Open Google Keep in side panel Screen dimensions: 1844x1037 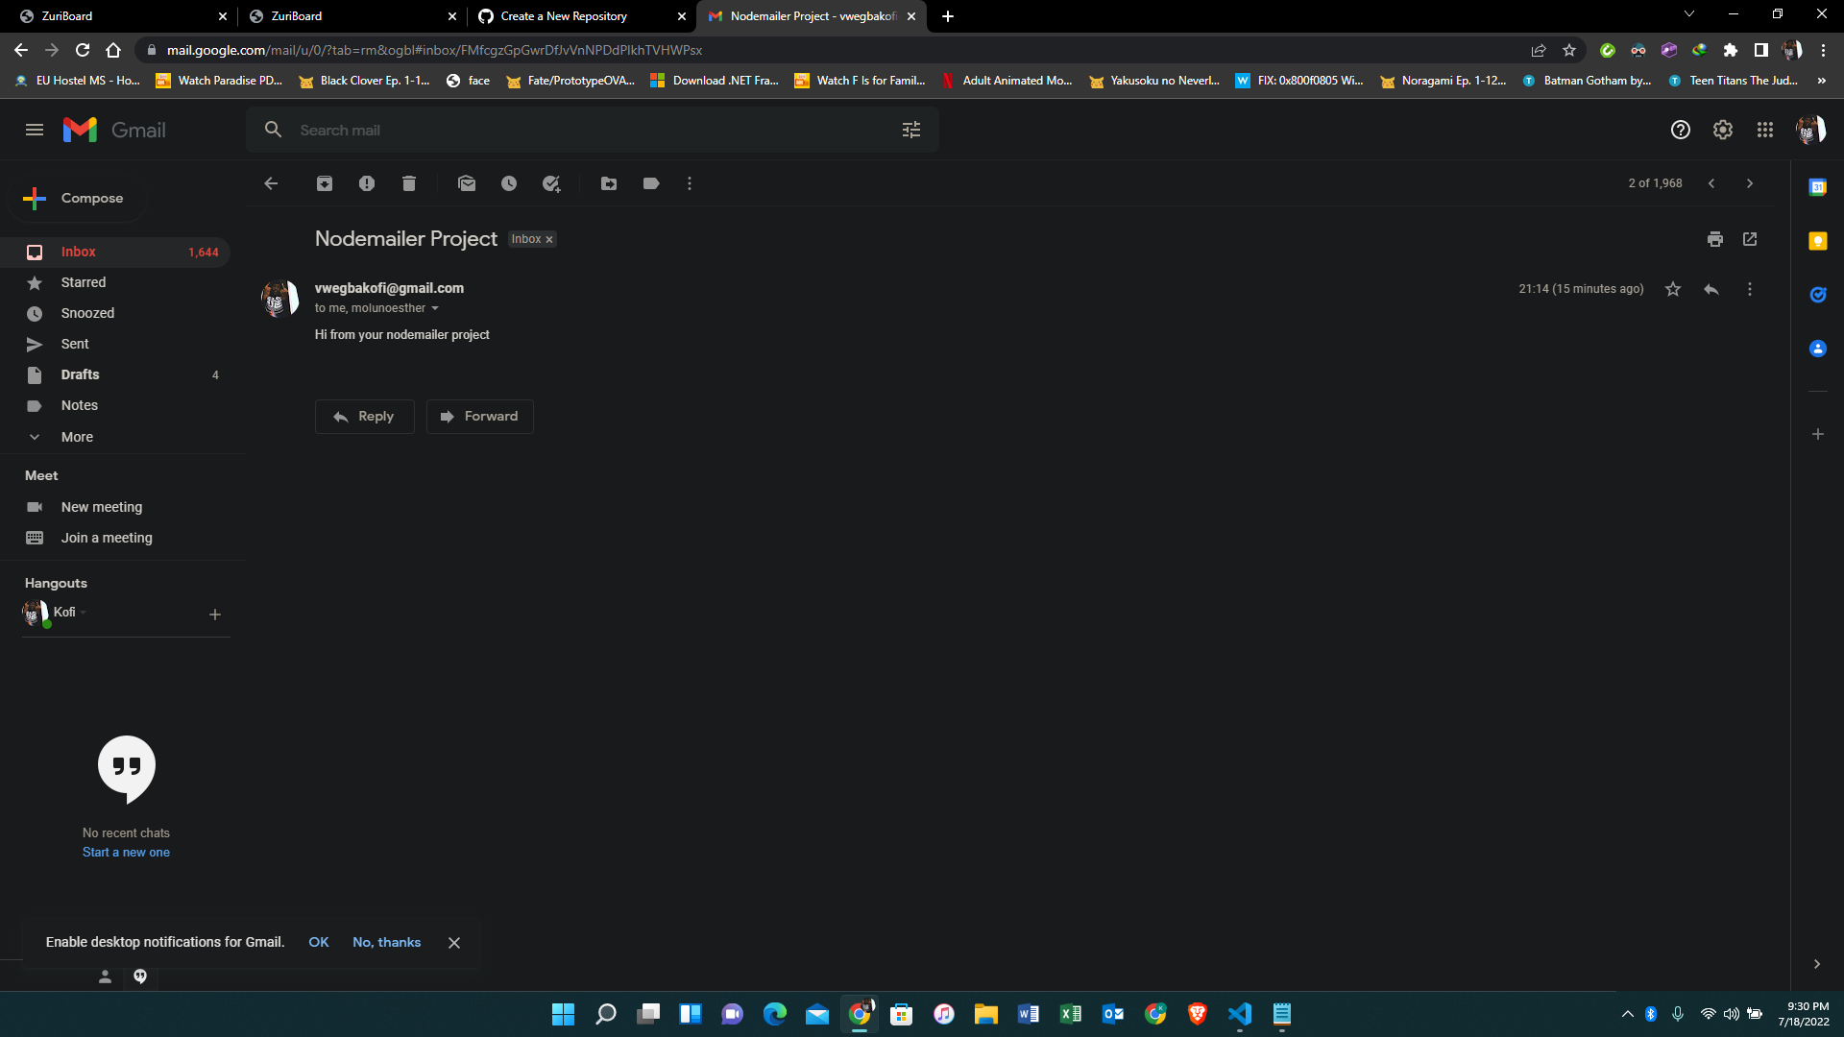coord(1818,241)
